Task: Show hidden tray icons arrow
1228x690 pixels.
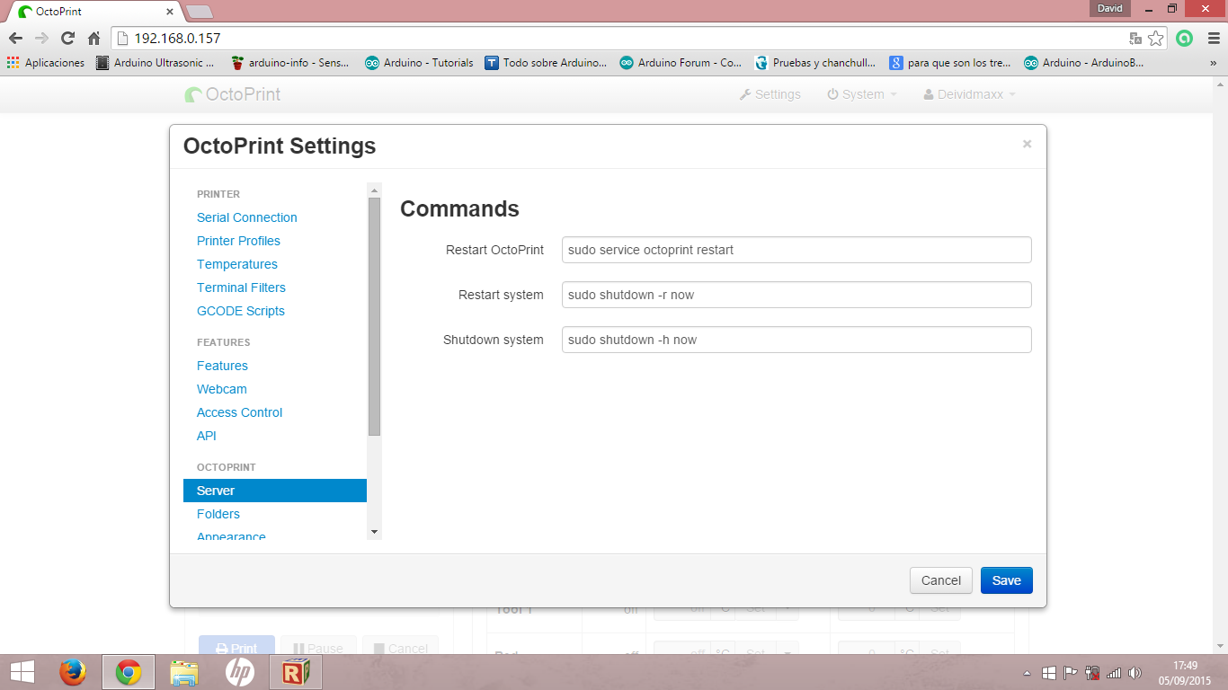Action: (1028, 673)
